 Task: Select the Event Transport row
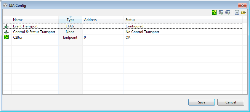(x=122, y=26)
